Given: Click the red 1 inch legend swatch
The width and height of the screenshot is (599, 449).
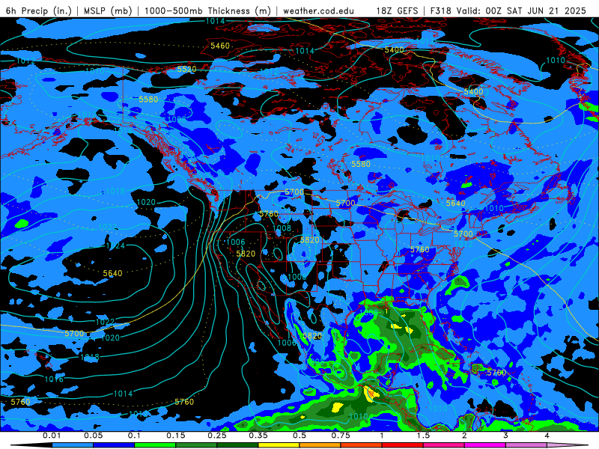Looking at the screenshot, I should [x=403, y=445].
